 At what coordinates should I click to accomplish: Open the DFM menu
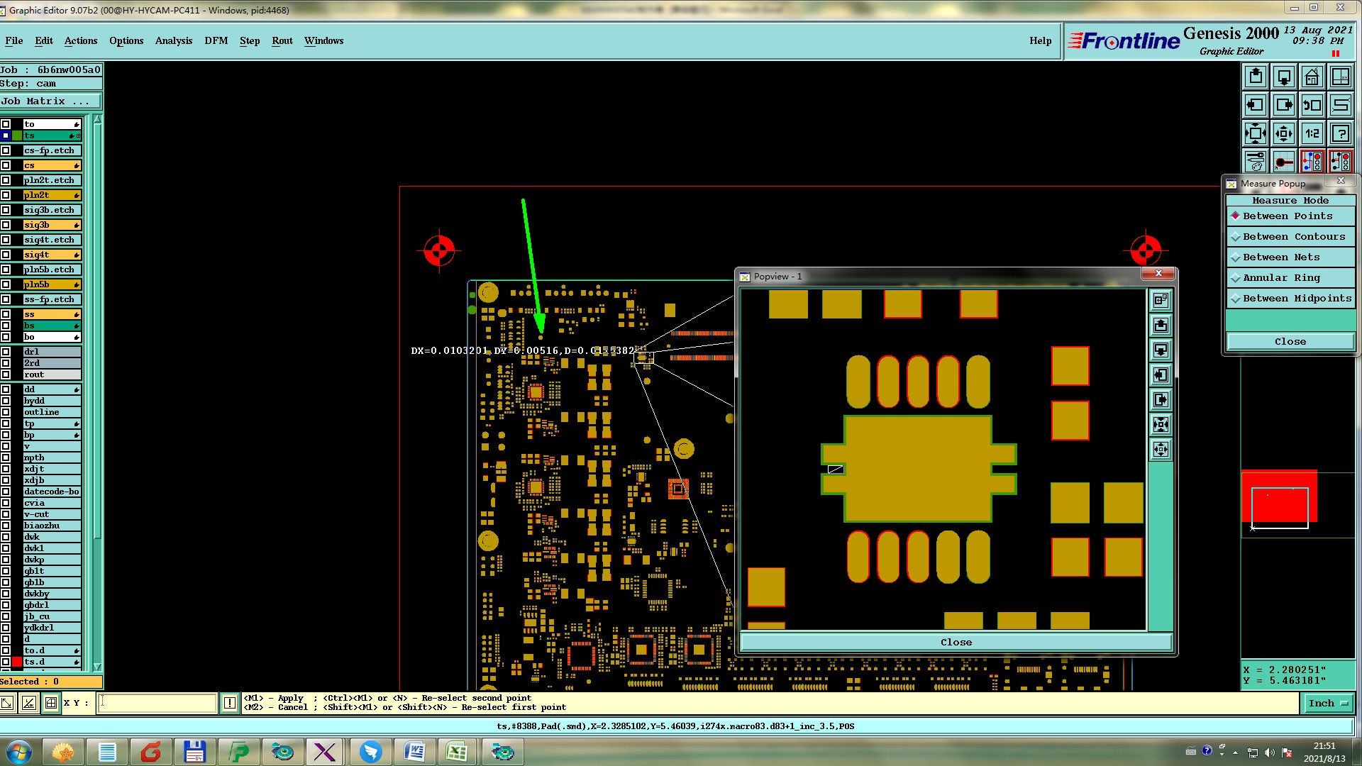[x=216, y=40]
